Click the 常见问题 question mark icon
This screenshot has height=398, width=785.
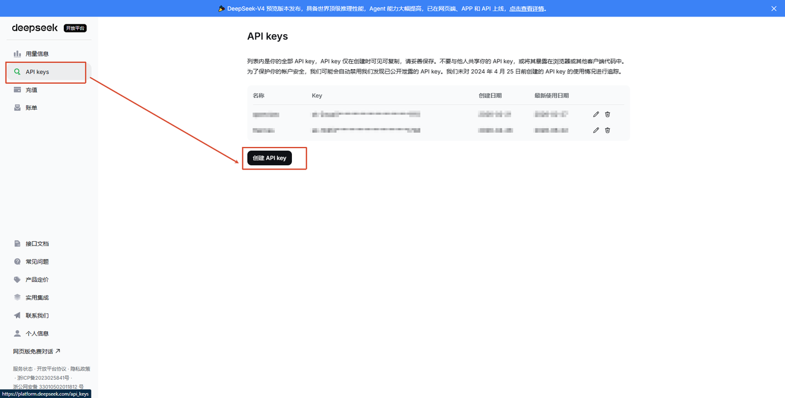click(17, 261)
